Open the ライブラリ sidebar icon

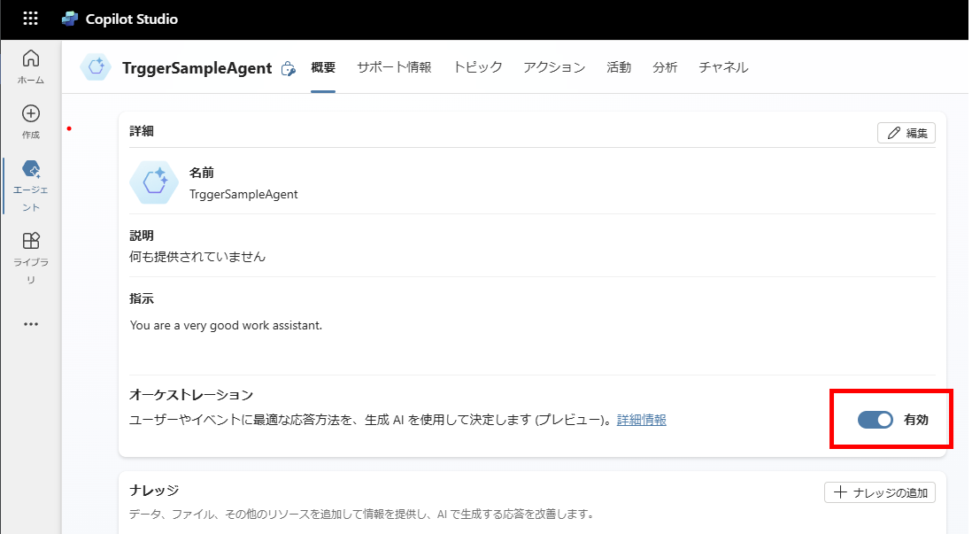[30, 240]
